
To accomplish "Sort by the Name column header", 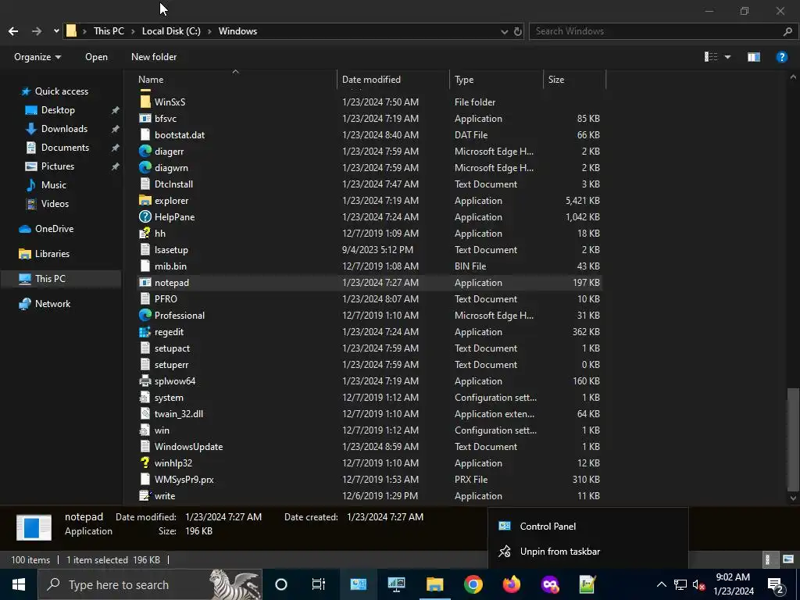I will [151, 80].
